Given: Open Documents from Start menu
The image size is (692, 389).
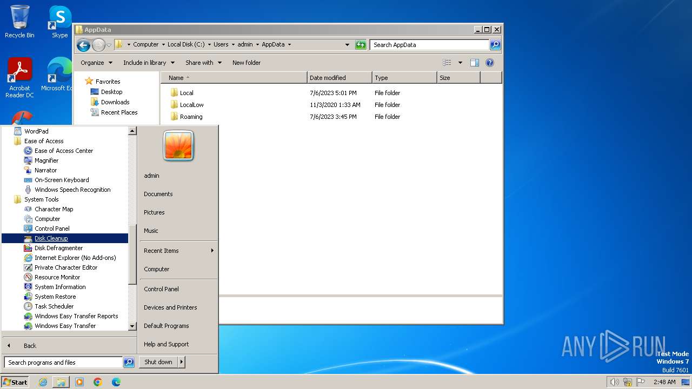Looking at the screenshot, I should (158, 194).
